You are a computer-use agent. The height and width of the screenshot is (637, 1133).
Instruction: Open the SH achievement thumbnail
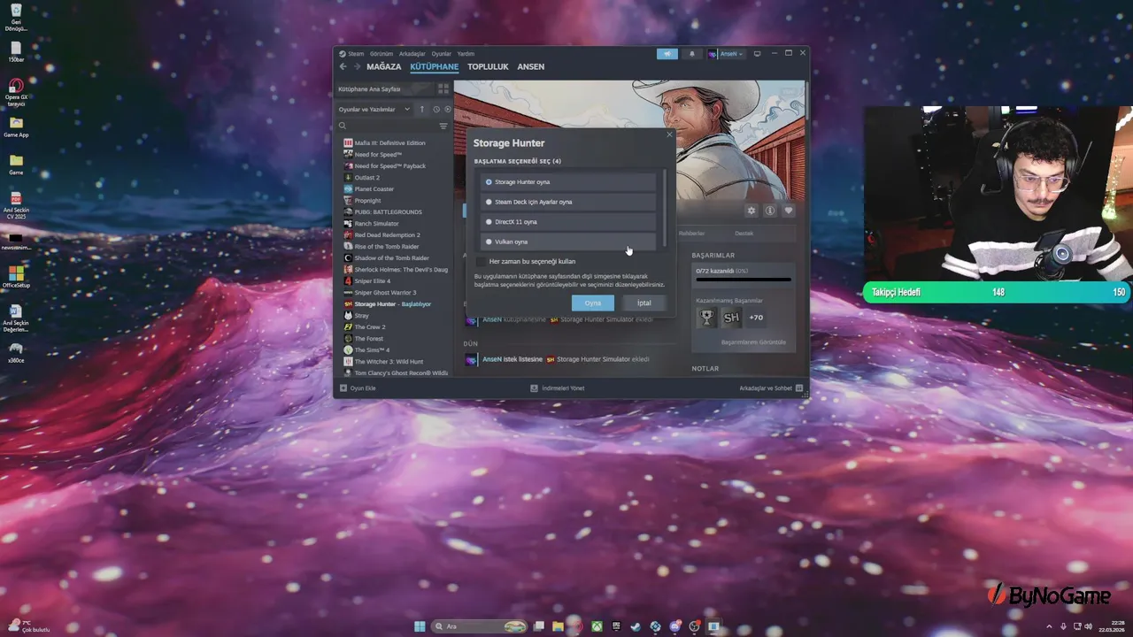tap(731, 317)
